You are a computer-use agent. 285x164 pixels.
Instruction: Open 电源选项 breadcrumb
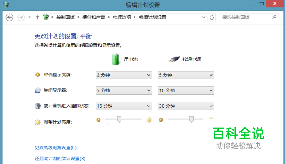[122, 17]
